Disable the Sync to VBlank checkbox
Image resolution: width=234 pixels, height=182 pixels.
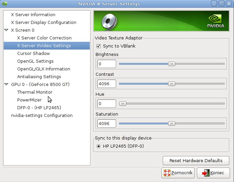tap(99, 46)
